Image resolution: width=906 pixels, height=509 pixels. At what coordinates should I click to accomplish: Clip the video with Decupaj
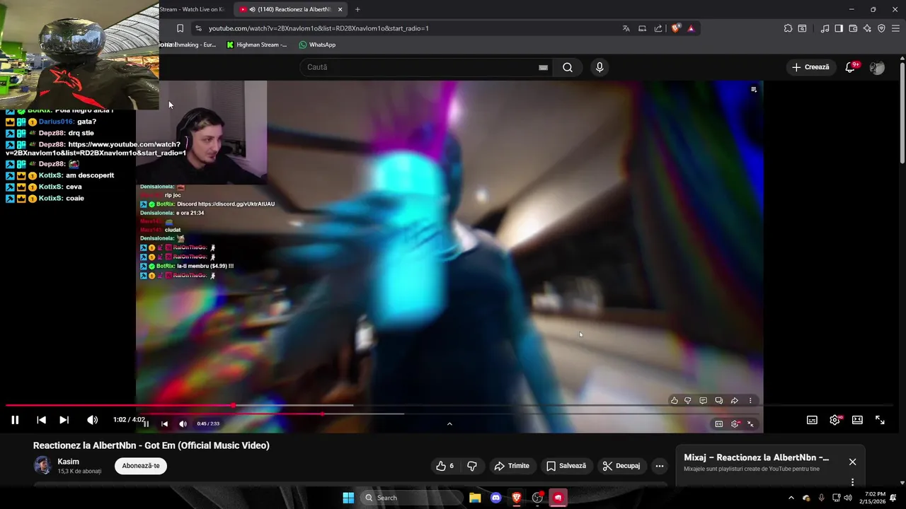[621, 466]
